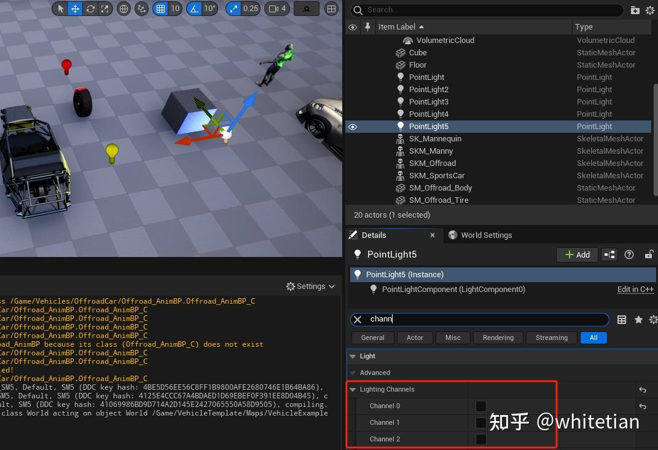Viewport: 658px width, 450px height.
Task: Click the star icon to favorite Details properties
Action: pos(639,319)
